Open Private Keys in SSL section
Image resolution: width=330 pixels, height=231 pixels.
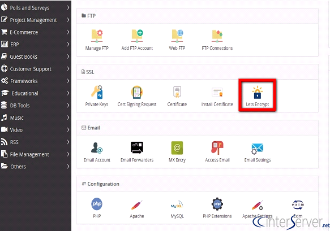(x=97, y=92)
